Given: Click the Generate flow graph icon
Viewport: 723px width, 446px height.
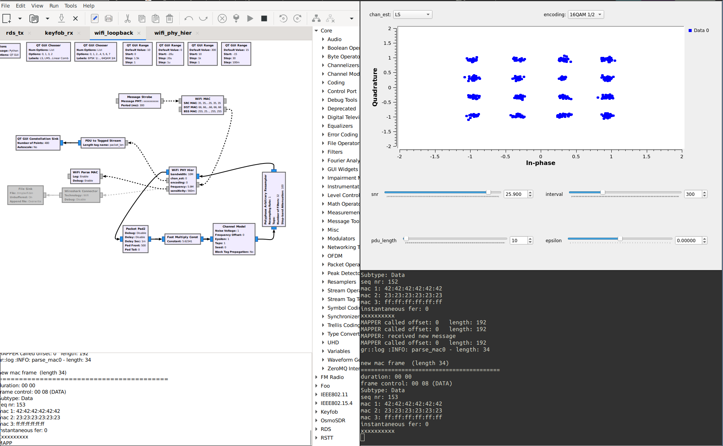Looking at the screenshot, I should pos(236,18).
